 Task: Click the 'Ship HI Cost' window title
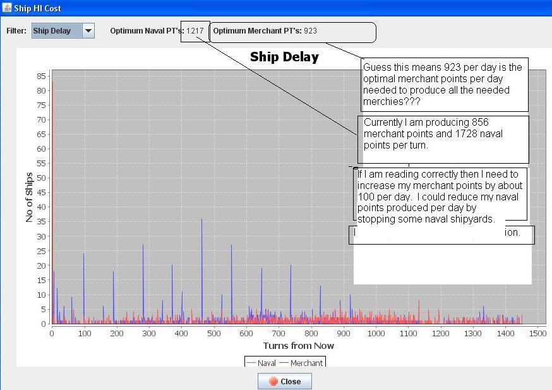[37, 8]
